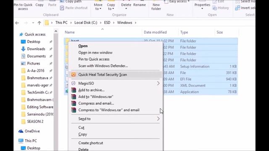Click the forward navigation arrow
269x151 pixels.
pyautogui.click(x=26, y=23)
